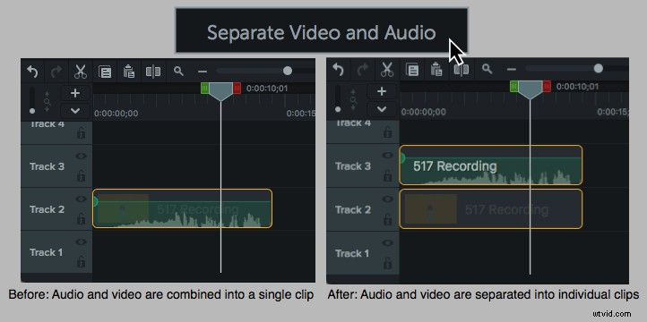Image resolution: width=647 pixels, height=322 pixels.
Task: Copy icon in the Before timeline toolbar
Action: click(105, 72)
